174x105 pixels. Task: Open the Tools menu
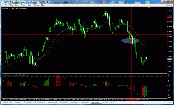[30, 5]
